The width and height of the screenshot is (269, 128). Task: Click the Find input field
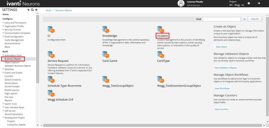(x=222, y=19)
